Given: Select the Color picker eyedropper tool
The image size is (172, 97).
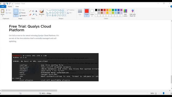Looking at the screenshot, I should click(33, 15).
